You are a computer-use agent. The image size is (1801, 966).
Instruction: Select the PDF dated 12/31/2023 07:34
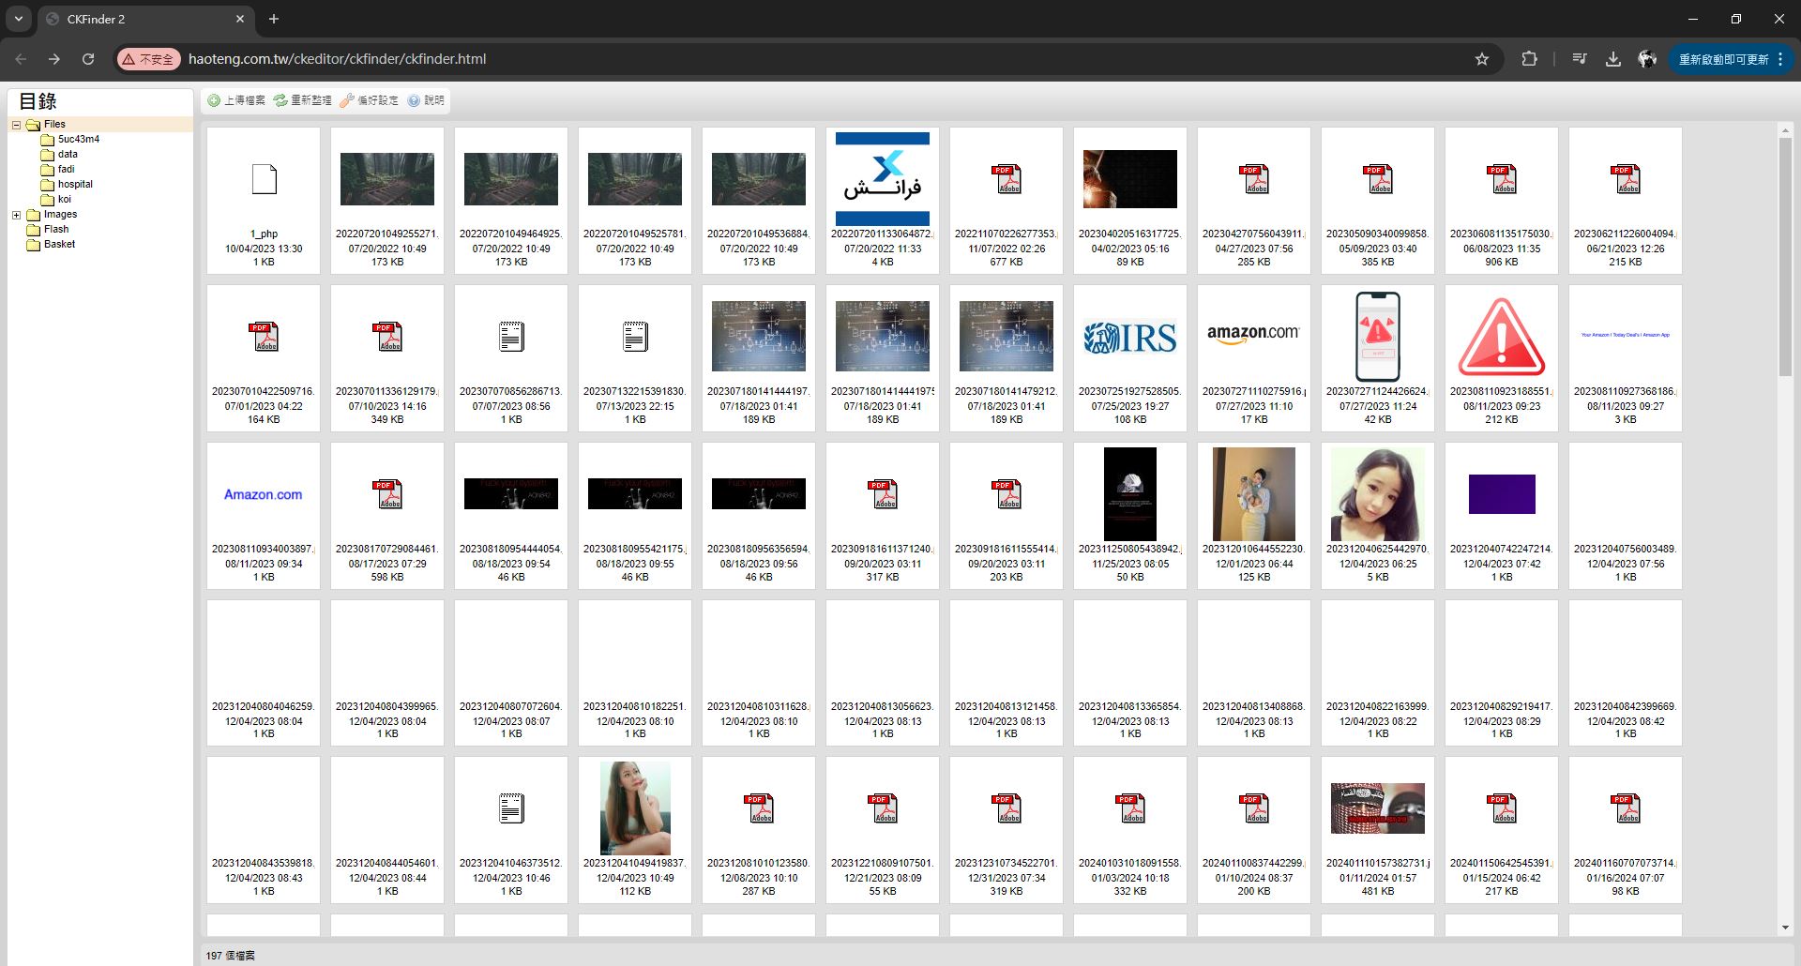click(x=1006, y=808)
